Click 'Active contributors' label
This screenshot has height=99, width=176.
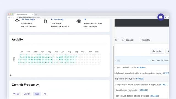click(93, 23)
